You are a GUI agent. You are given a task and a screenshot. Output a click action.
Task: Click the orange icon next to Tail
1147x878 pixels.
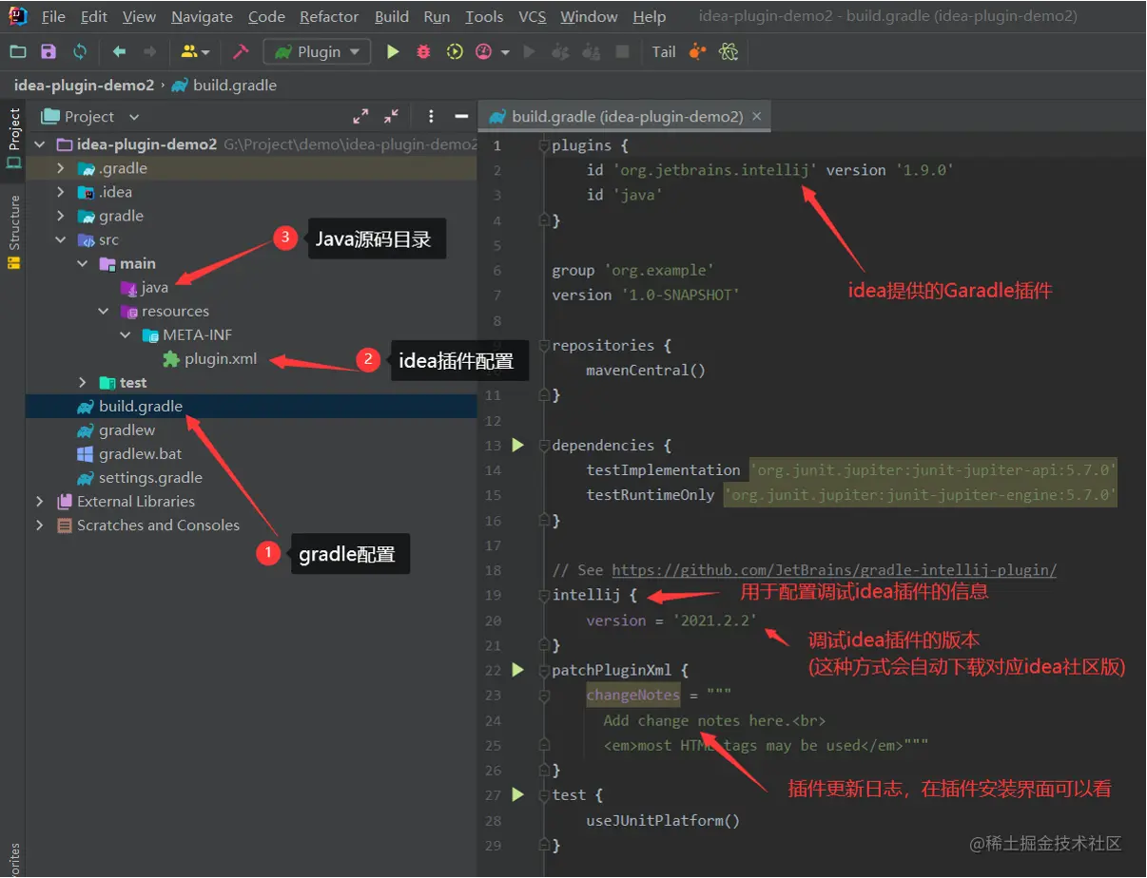point(698,52)
